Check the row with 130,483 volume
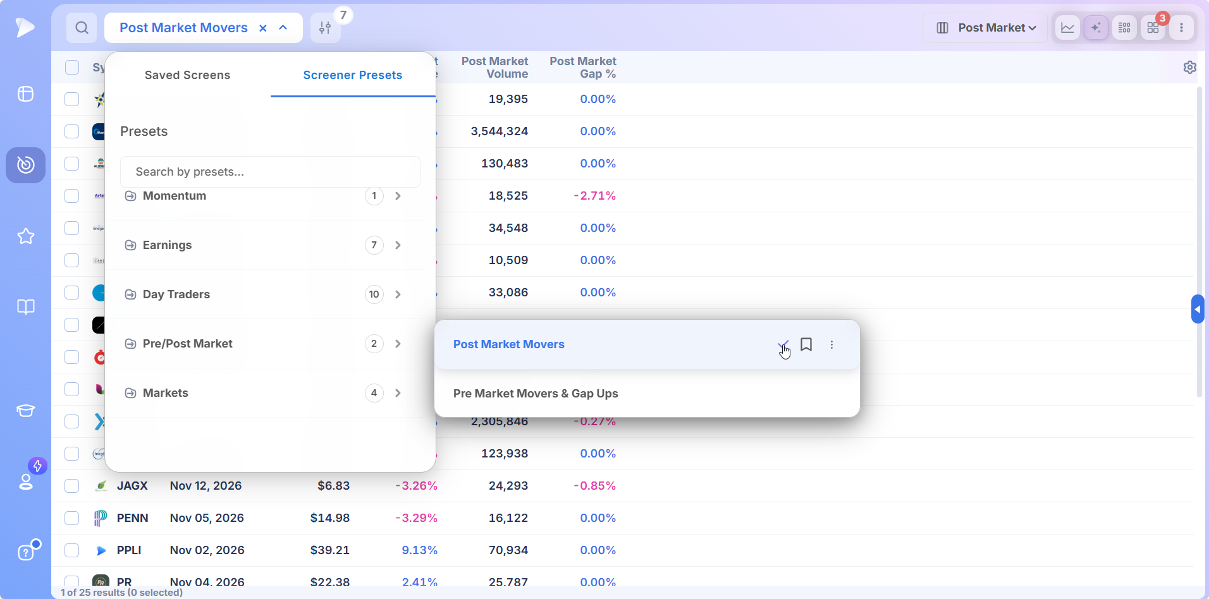 point(72,164)
